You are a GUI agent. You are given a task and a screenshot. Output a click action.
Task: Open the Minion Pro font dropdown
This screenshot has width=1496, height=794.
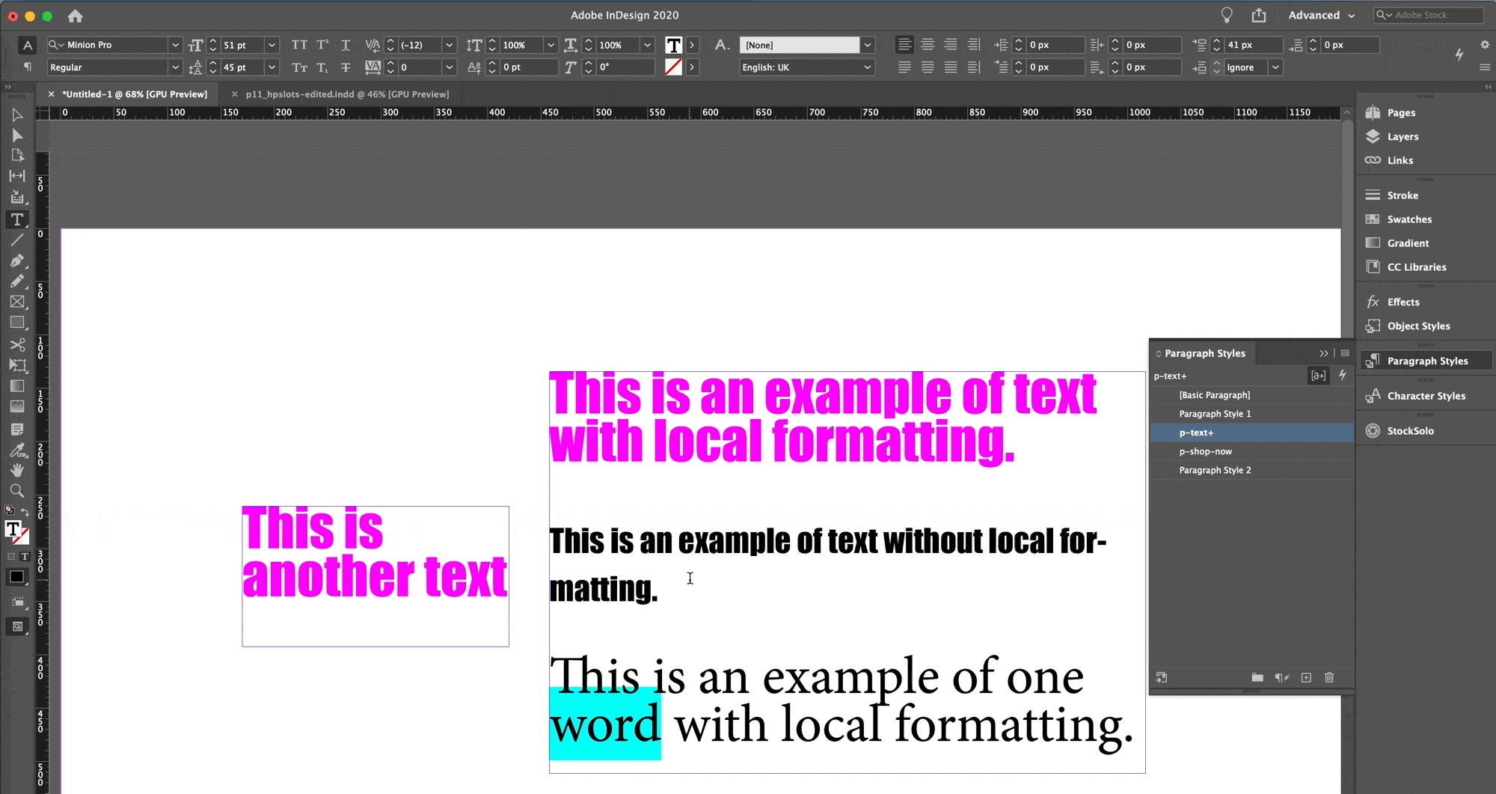(x=174, y=45)
